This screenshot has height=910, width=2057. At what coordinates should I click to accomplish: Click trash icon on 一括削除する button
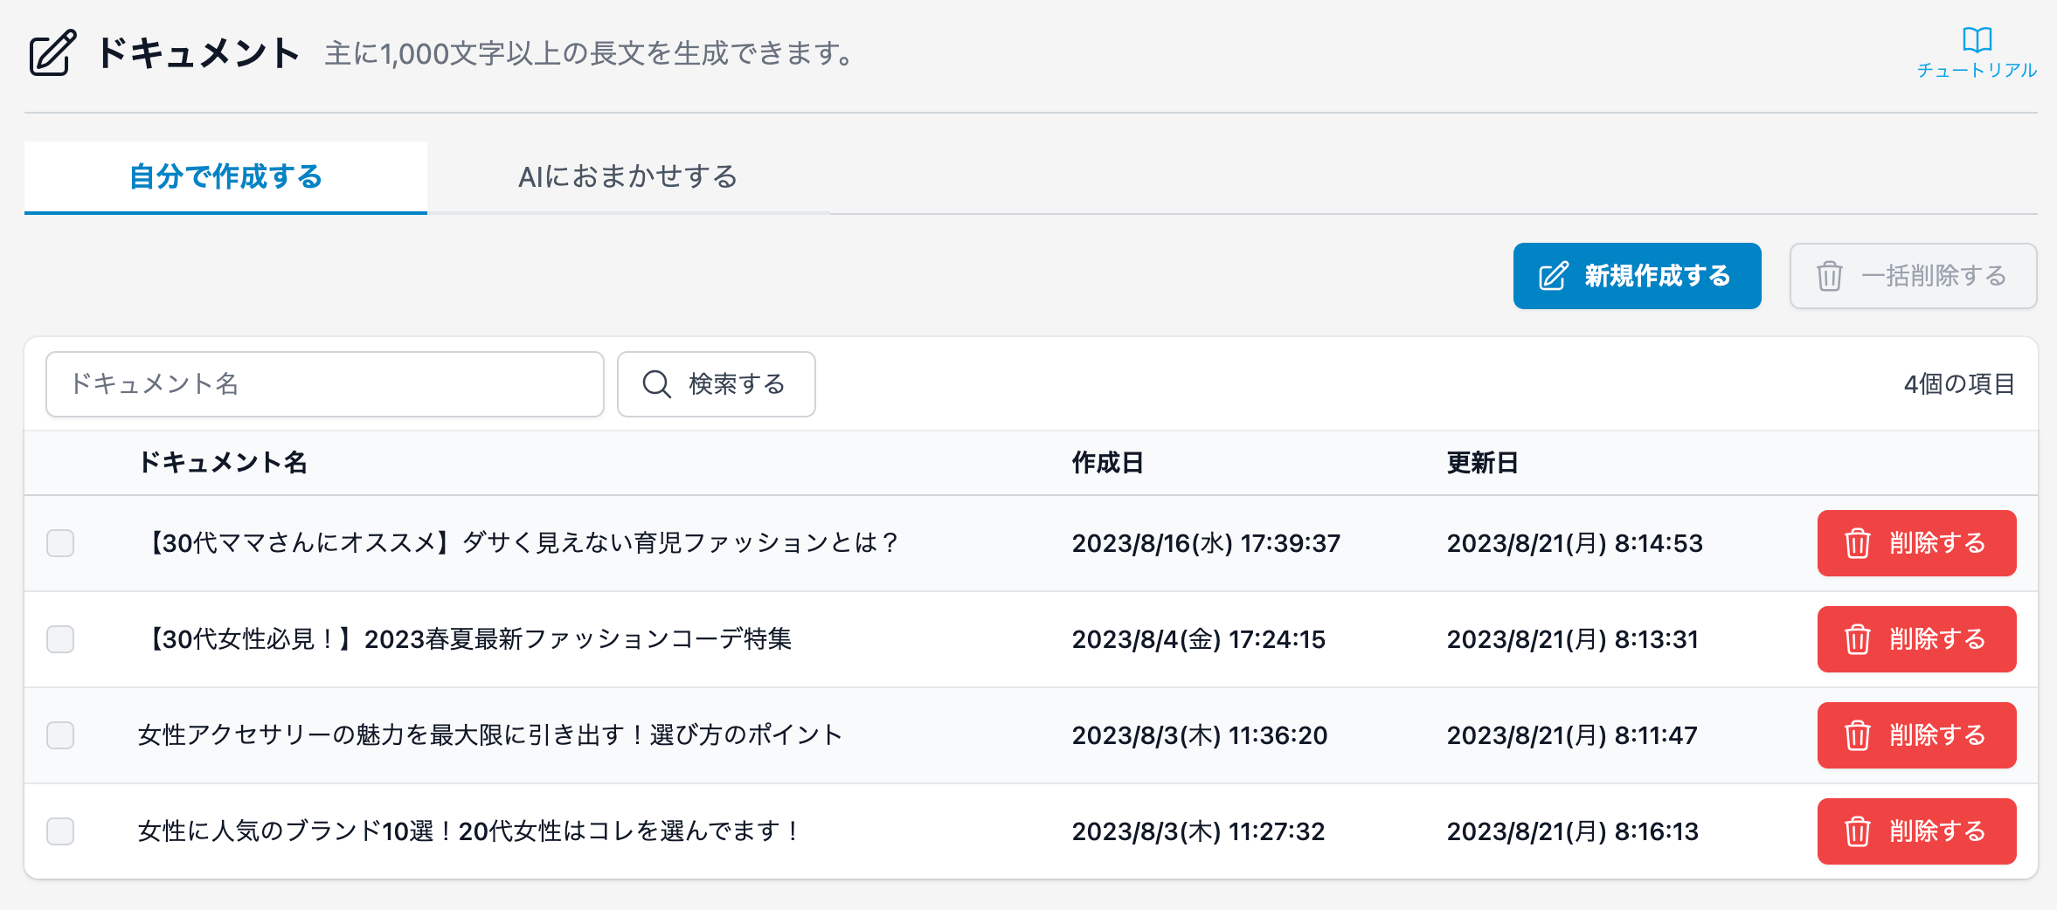coord(1830,276)
